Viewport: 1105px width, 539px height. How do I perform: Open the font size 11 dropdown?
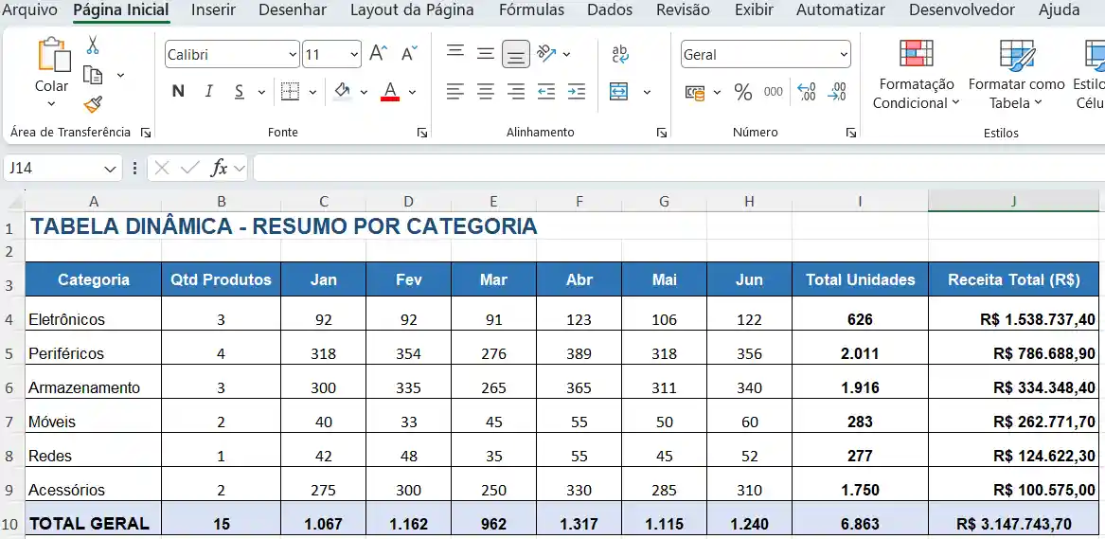[354, 54]
